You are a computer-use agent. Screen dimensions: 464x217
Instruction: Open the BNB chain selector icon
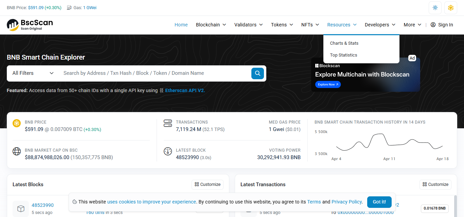click(x=451, y=7)
